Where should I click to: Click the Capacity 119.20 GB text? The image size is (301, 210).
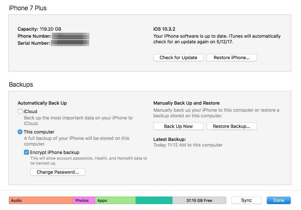[x=39, y=29]
